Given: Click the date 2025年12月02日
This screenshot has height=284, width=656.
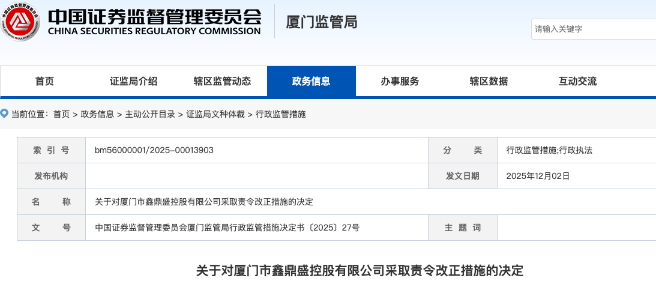Looking at the screenshot, I should pyautogui.click(x=538, y=176).
